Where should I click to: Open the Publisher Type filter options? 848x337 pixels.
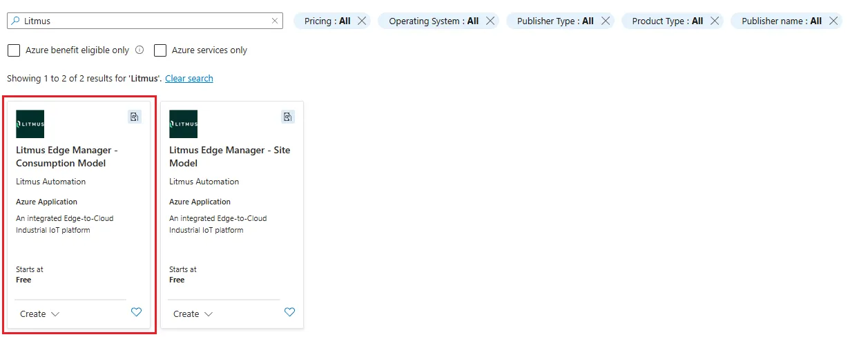pyautogui.click(x=555, y=21)
